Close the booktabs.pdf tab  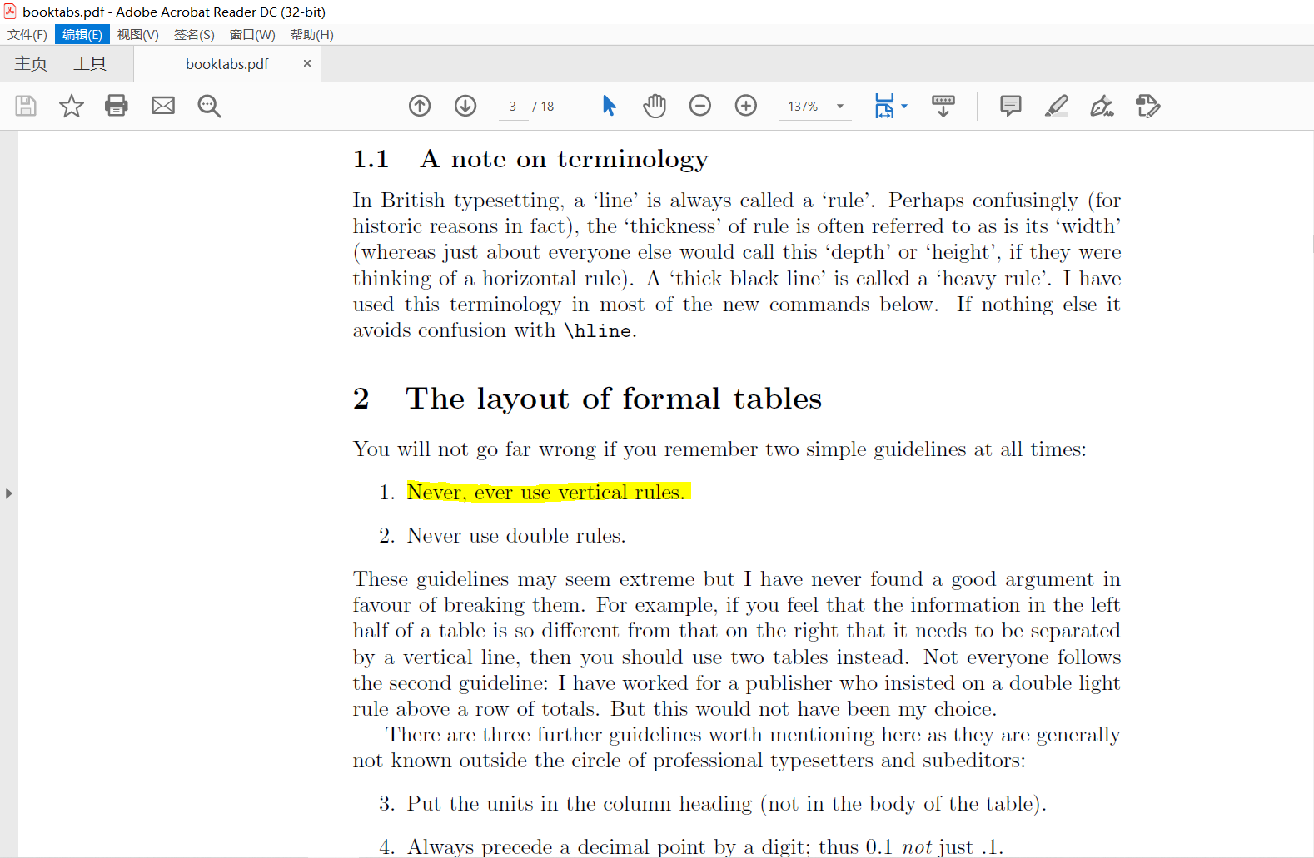(307, 63)
